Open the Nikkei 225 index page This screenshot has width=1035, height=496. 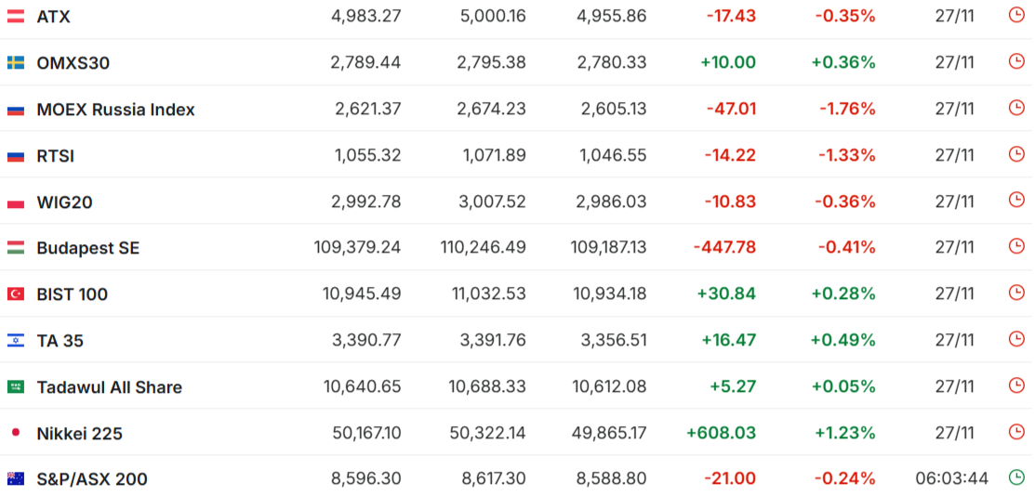(79, 434)
